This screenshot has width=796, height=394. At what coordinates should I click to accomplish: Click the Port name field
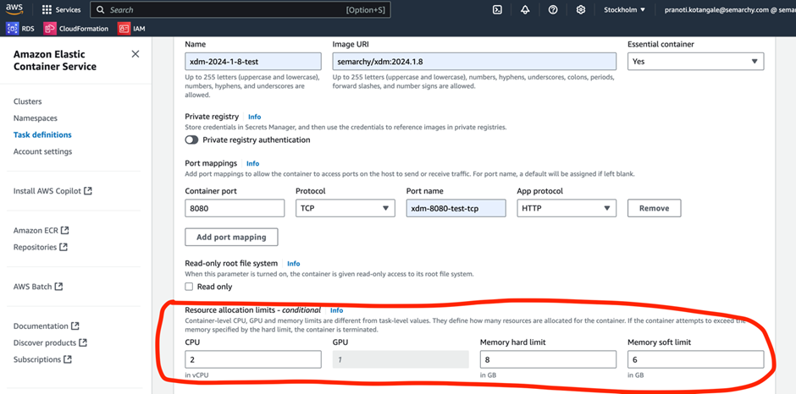click(456, 208)
